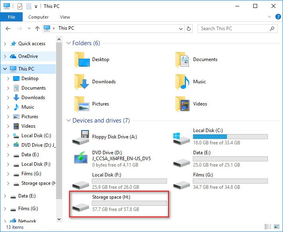Select Local Disk (F:) in navigation pane
Screen dimensions: 283x232
36,164
